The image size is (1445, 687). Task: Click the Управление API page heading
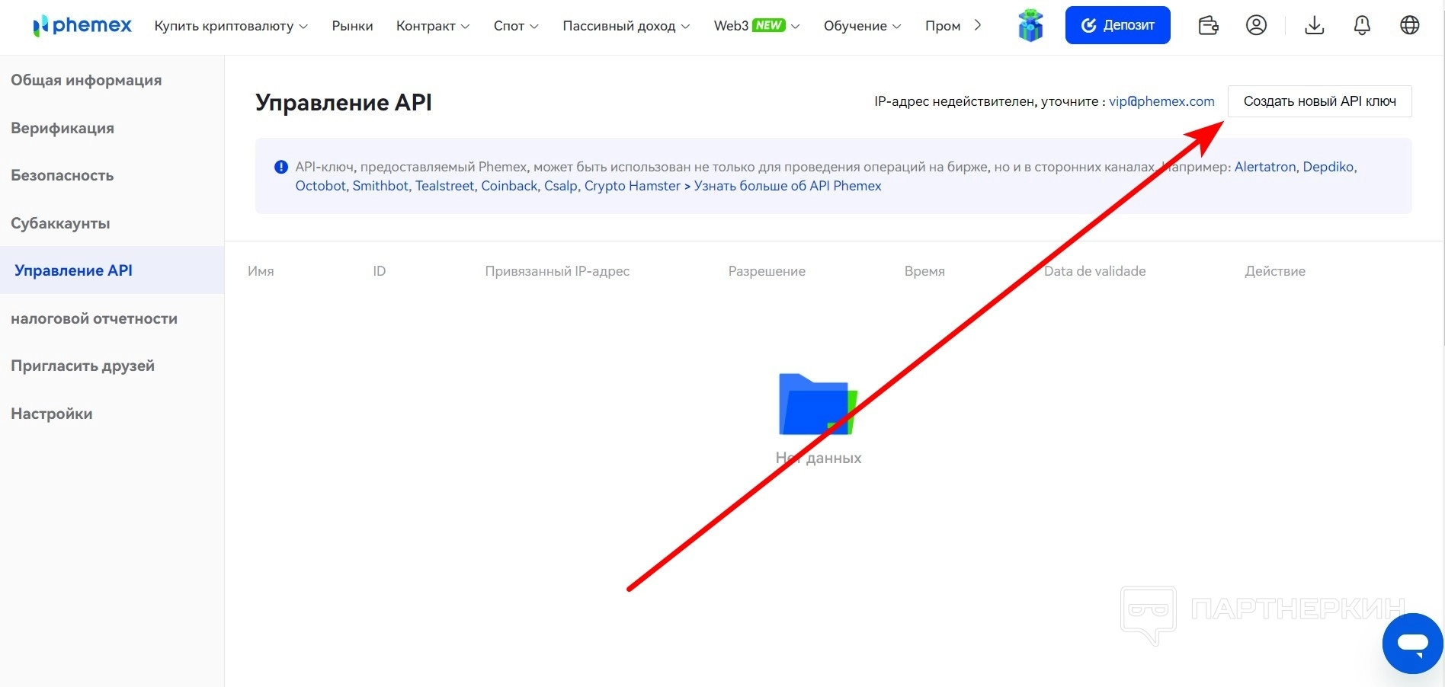click(344, 103)
